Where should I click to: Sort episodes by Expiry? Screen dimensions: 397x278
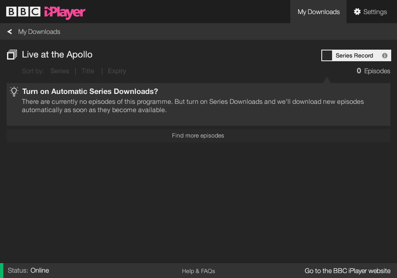point(117,71)
